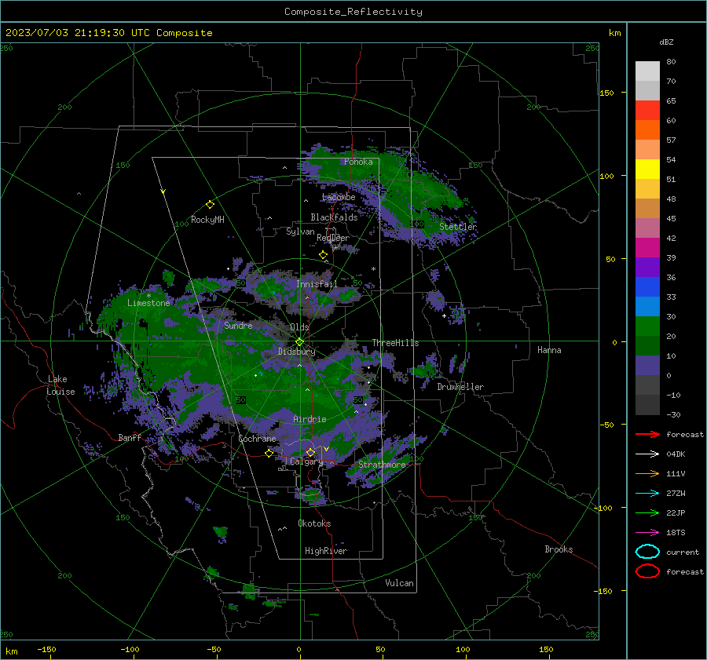
Task: Click the Olds label near map center
Action: pos(299,327)
